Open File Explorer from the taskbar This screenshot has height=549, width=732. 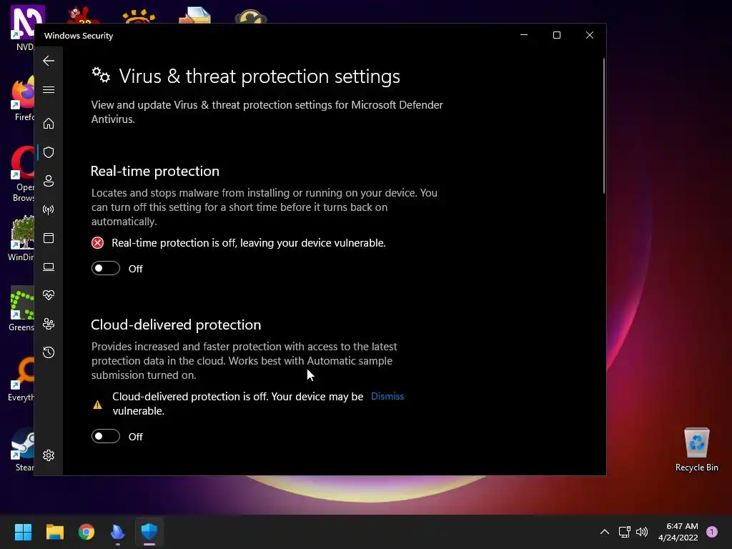pos(55,532)
